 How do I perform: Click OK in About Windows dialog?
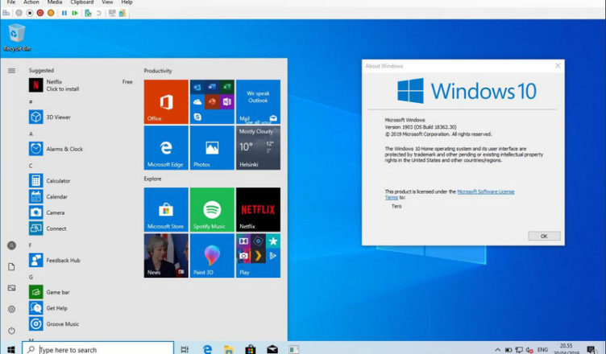544,236
